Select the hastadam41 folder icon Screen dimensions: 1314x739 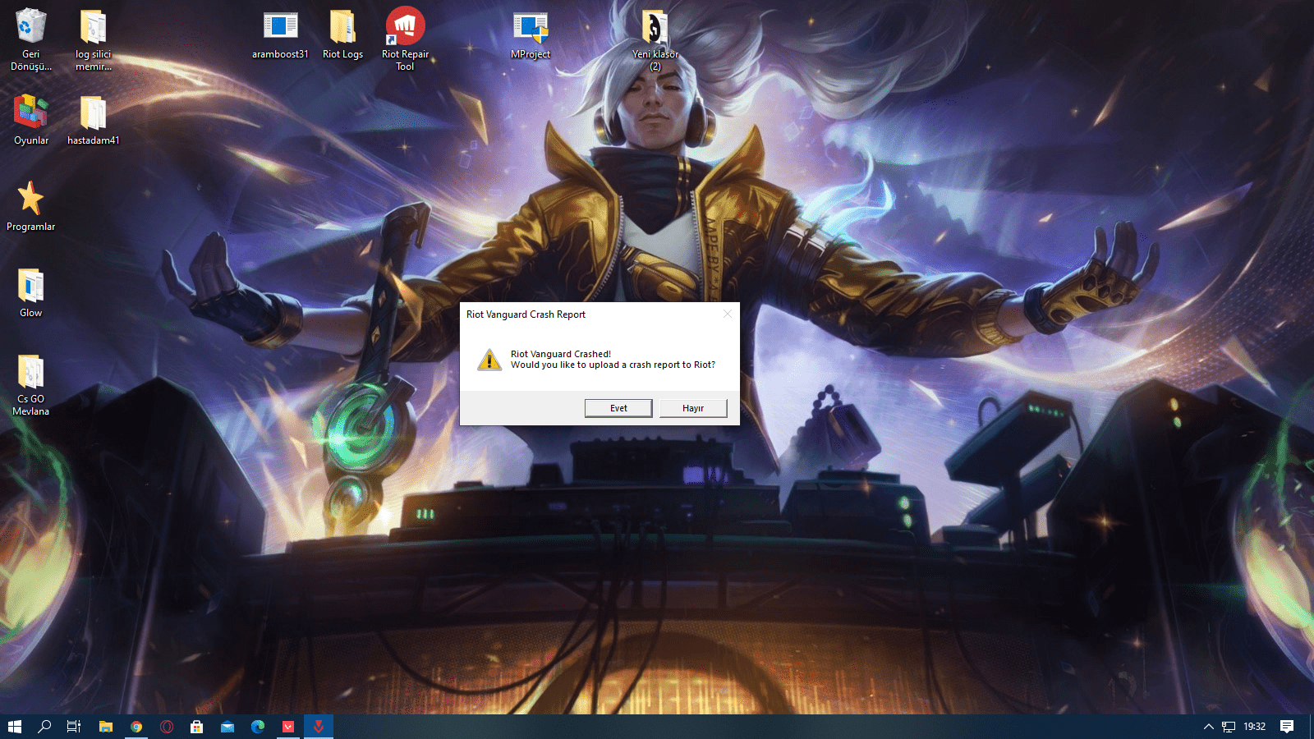pyautogui.click(x=94, y=121)
